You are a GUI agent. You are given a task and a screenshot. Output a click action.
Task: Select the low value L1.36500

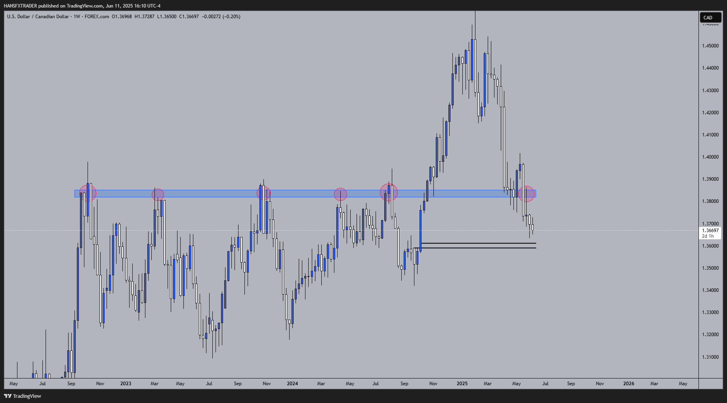pos(167,17)
